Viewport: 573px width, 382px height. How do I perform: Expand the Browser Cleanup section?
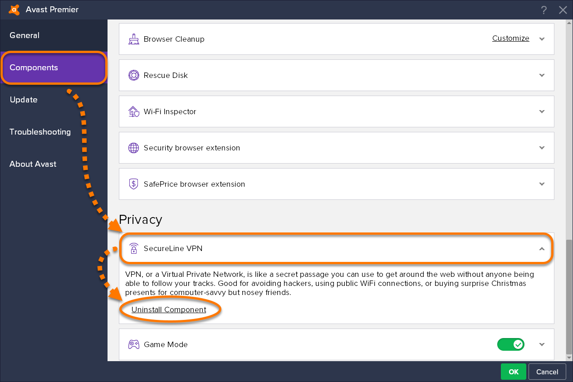(x=542, y=39)
